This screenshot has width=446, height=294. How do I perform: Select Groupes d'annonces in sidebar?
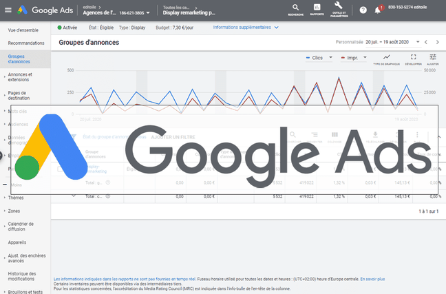click(x=19, y=59)
